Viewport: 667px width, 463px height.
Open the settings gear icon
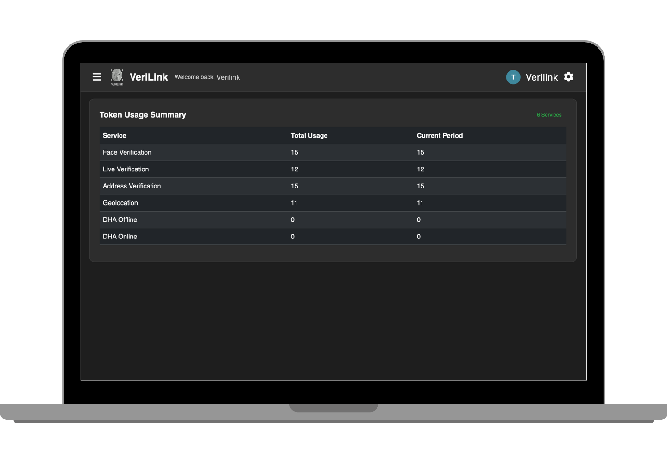click(x=568, y=77)
